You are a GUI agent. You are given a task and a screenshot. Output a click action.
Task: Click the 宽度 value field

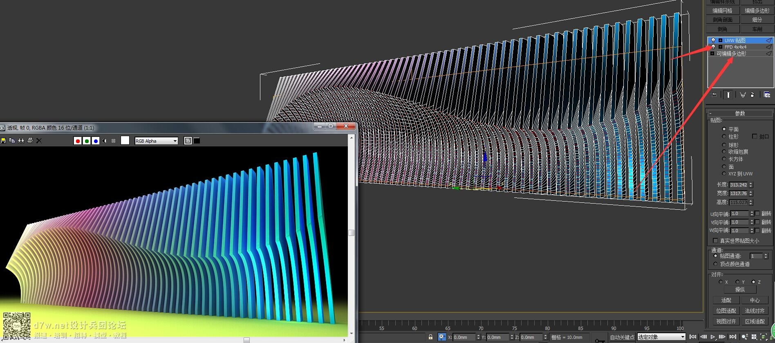[739, 193]
